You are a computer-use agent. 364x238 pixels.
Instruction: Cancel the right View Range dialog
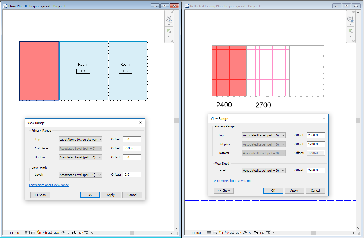point(316,191)
